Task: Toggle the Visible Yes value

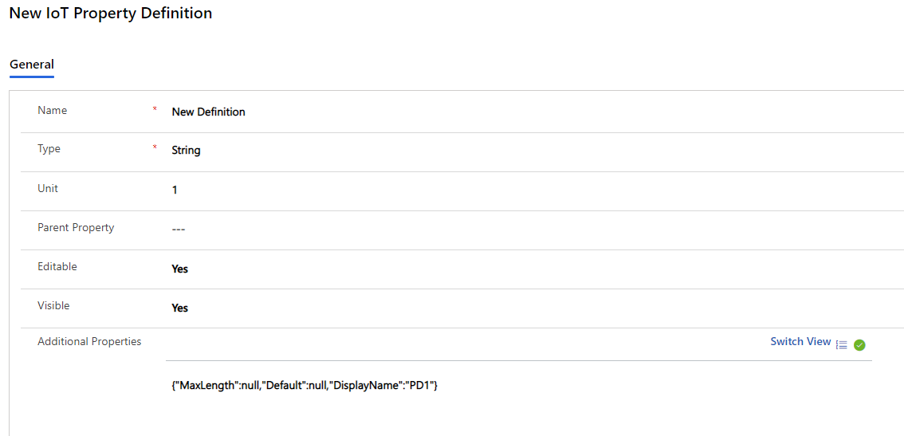Action: (180, 308)
